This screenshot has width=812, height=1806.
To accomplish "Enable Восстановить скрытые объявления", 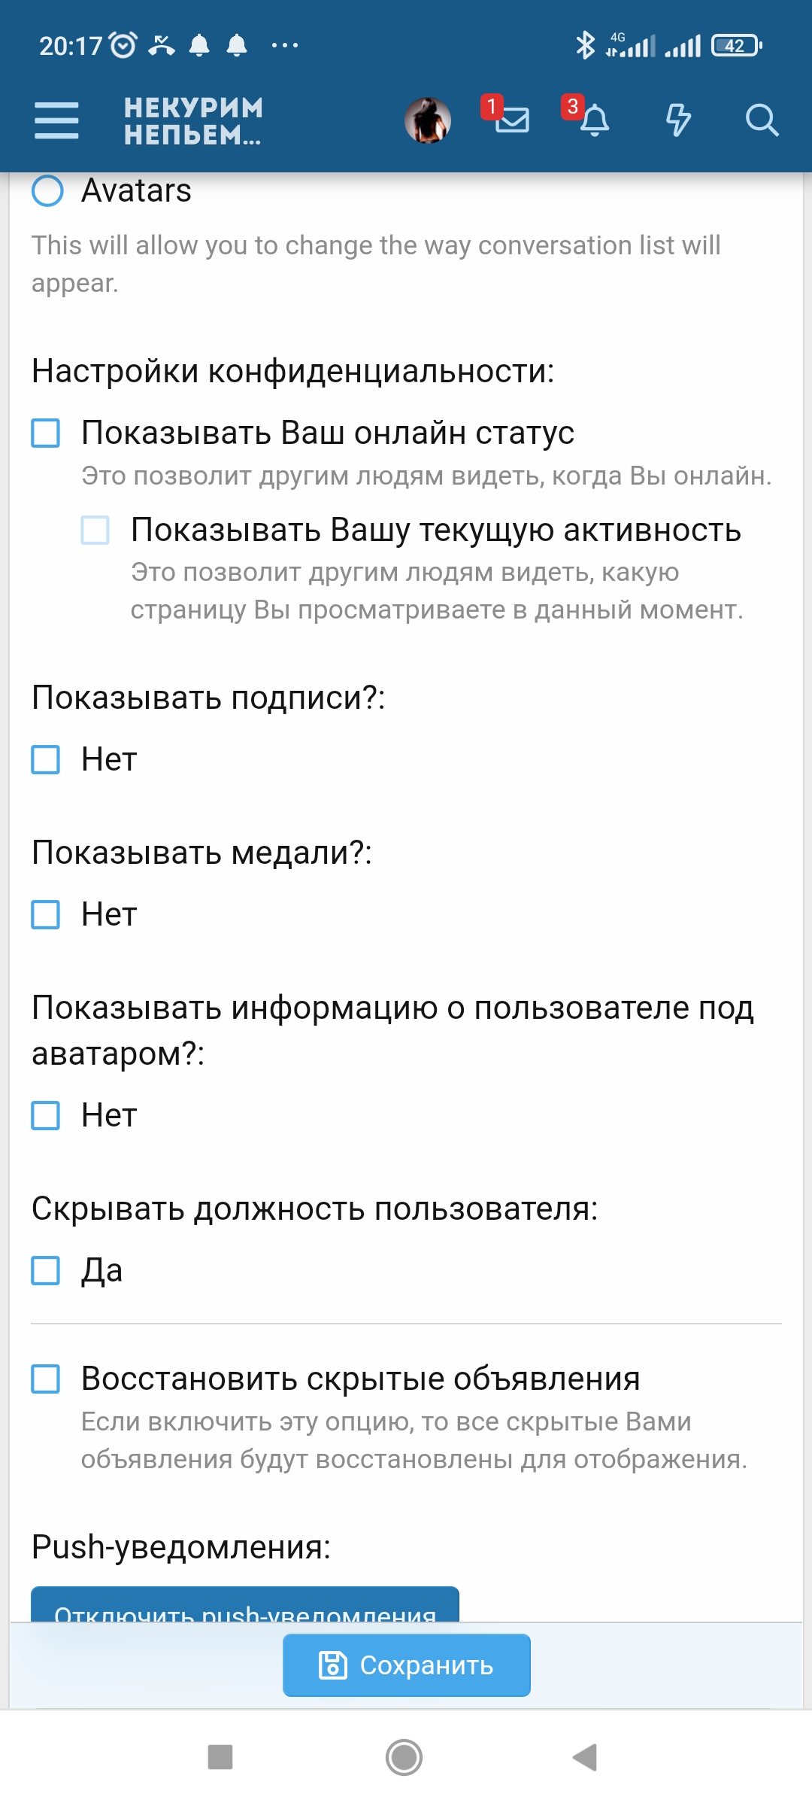I will coord(47,1379).
